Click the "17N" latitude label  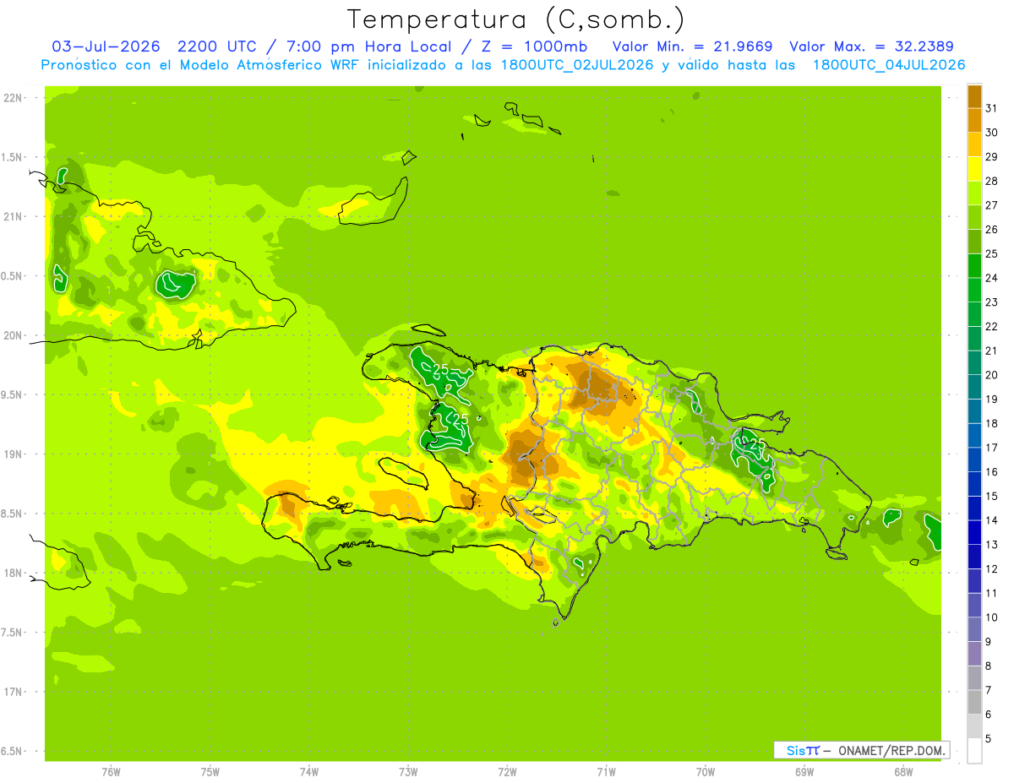(x=13, y=692)
